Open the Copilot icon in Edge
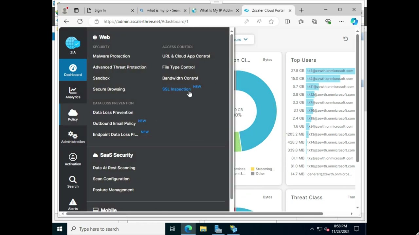419x235 pixels. (354, 22)
